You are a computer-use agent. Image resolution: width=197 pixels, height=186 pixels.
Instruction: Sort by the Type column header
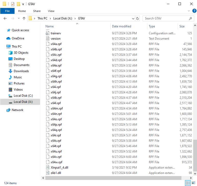pos(152,26)
